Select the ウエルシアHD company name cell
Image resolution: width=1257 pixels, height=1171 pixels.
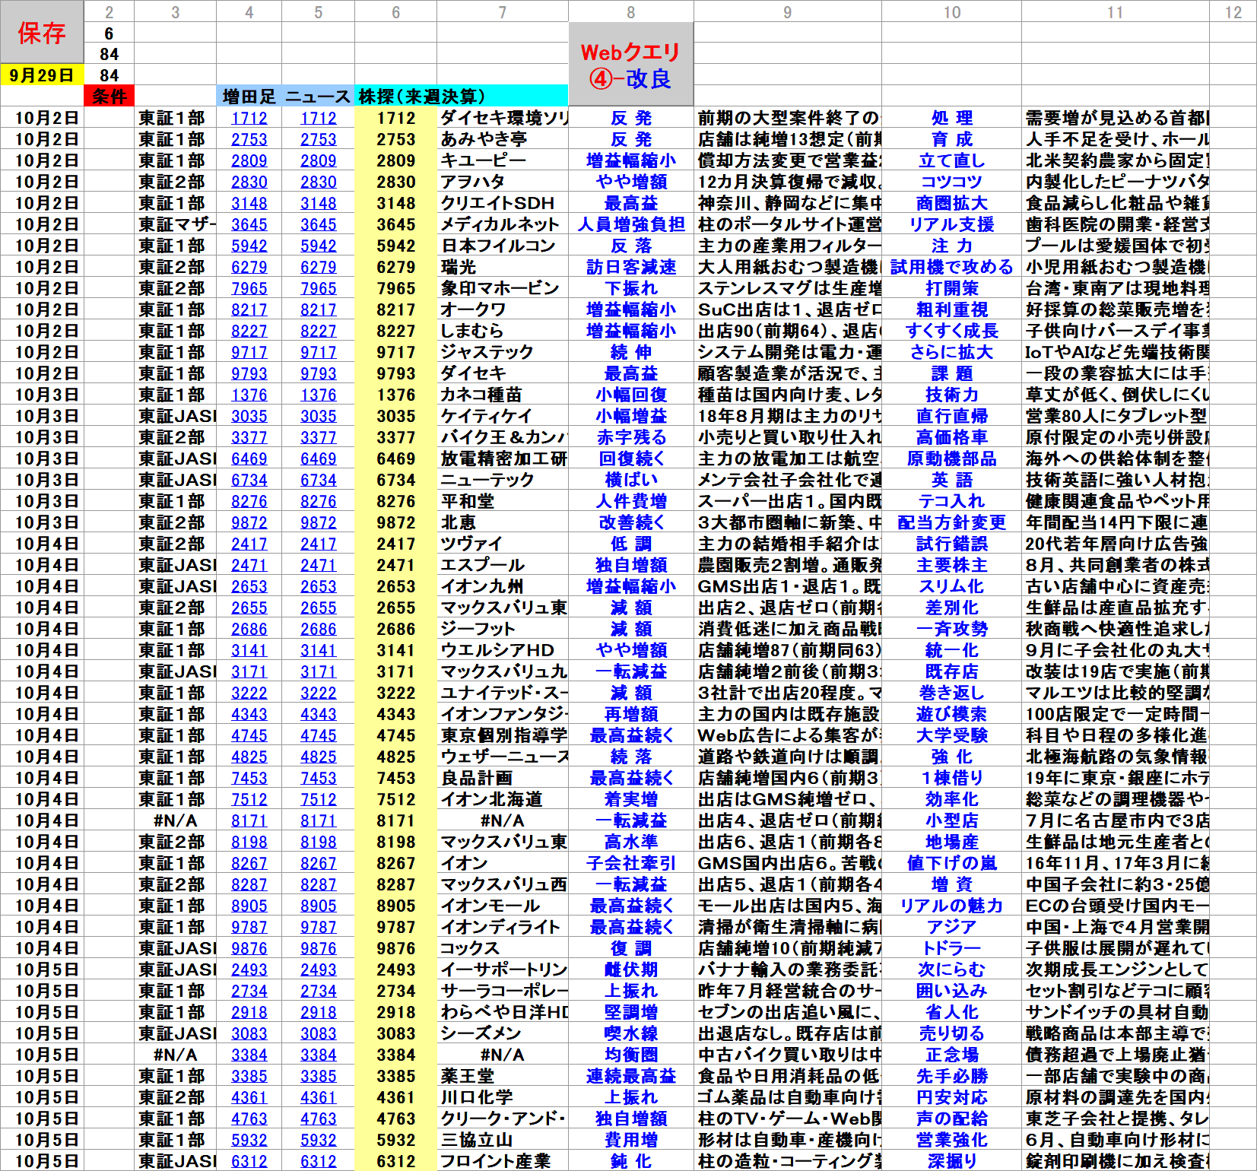503,650
